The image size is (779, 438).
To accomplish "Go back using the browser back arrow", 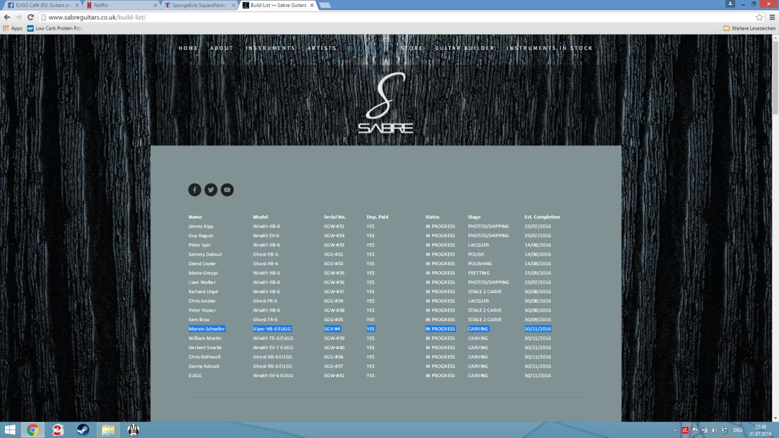I will tap(7, 17).
